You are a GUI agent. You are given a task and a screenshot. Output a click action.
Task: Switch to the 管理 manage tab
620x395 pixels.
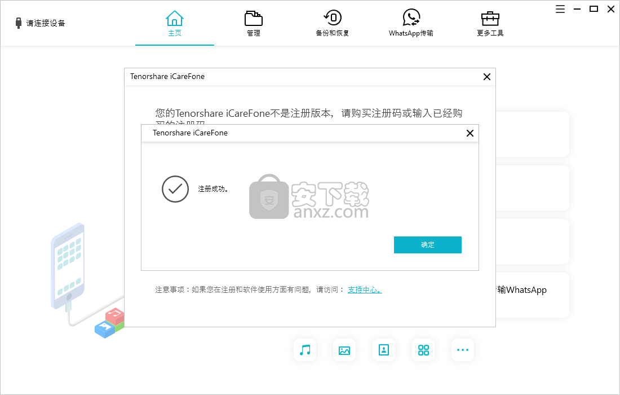point(254,24)
